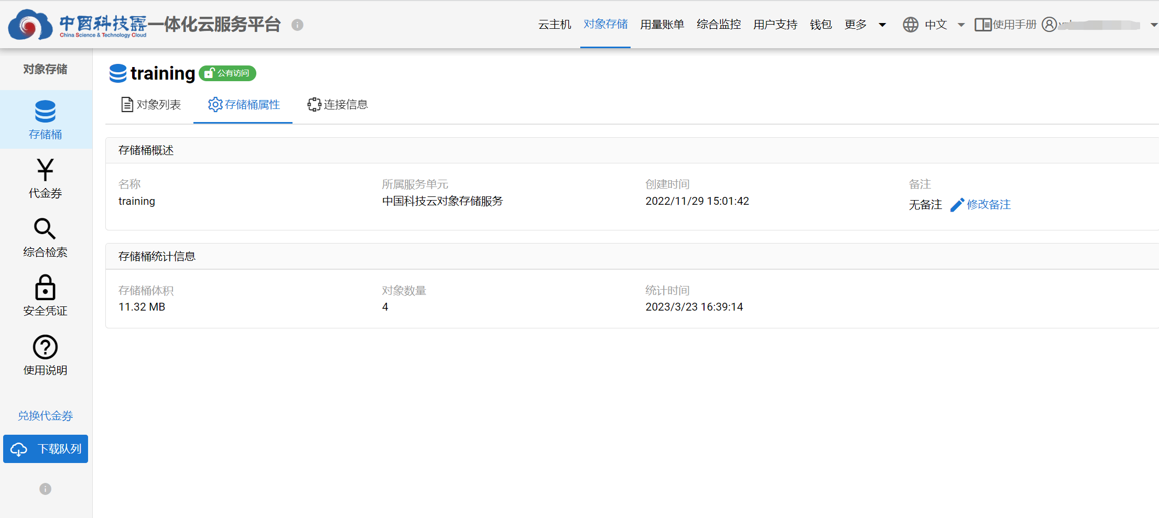Click the 对象数量 label
Image resolution: width=1159 pixels, height=518 pixels.
(x=404, y=291)
